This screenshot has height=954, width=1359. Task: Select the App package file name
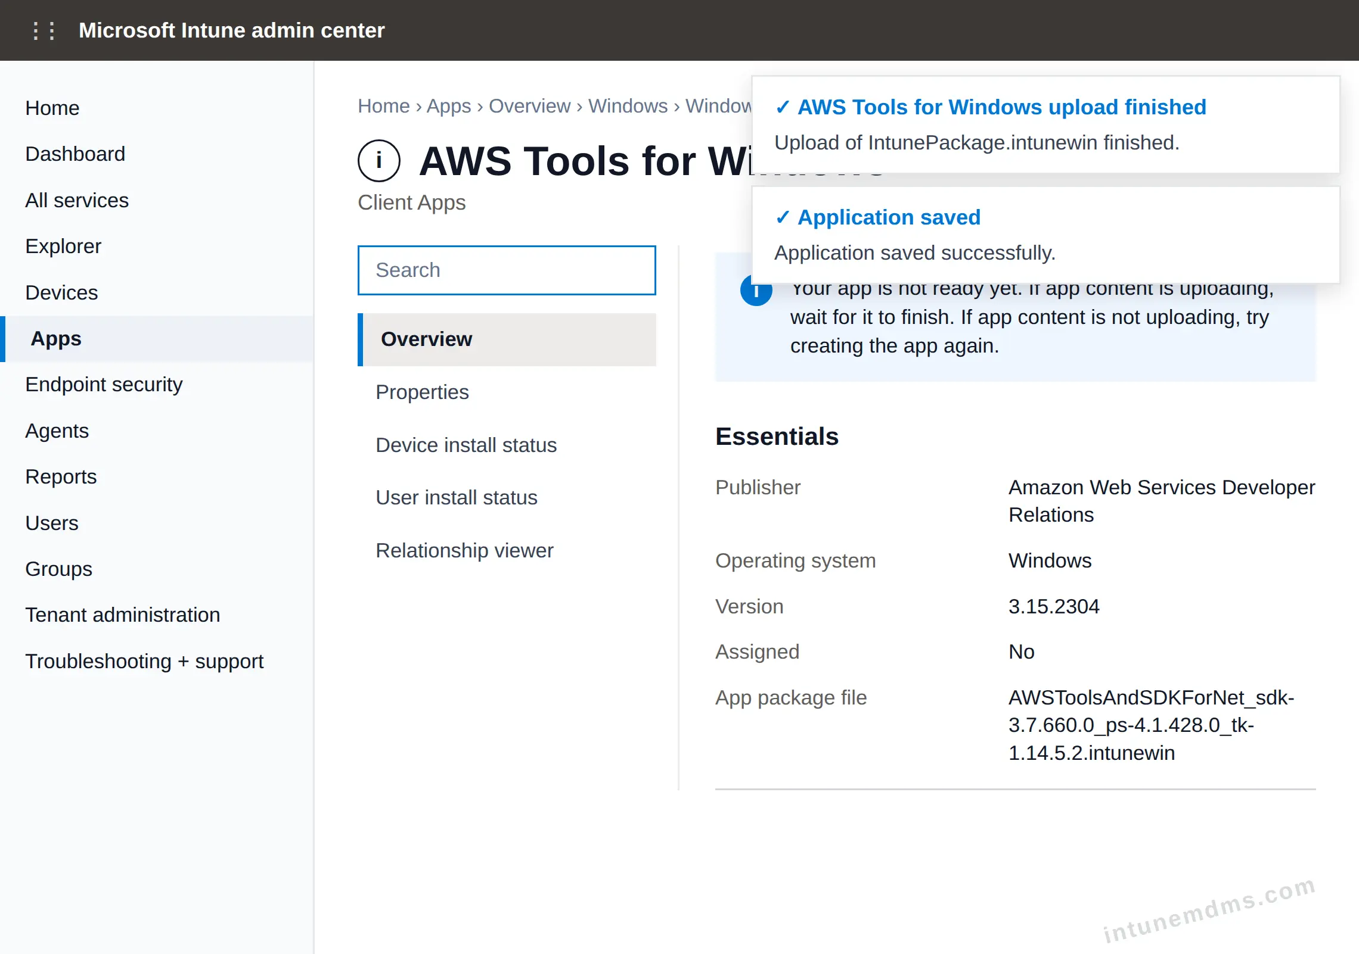tap(1152, 725)
